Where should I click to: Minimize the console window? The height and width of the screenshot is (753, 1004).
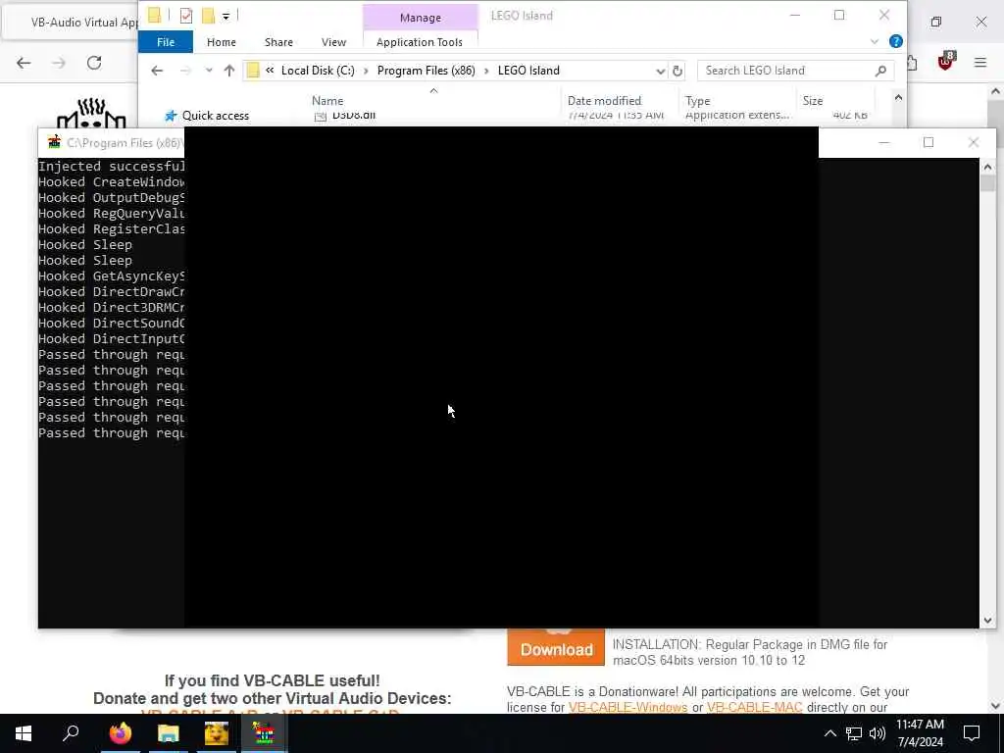883,142
